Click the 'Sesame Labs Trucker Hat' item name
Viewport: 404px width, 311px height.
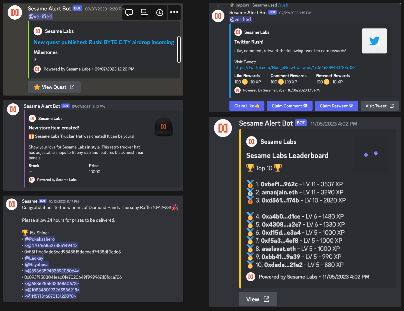[x=59, y=136]
